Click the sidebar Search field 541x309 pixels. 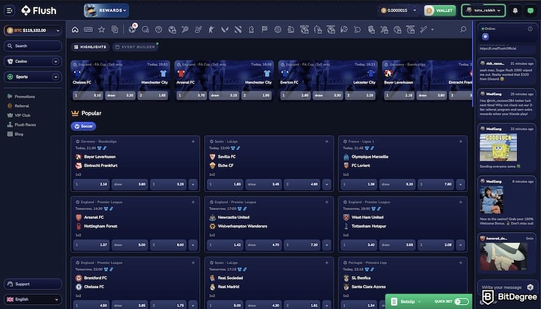(33, 46)
